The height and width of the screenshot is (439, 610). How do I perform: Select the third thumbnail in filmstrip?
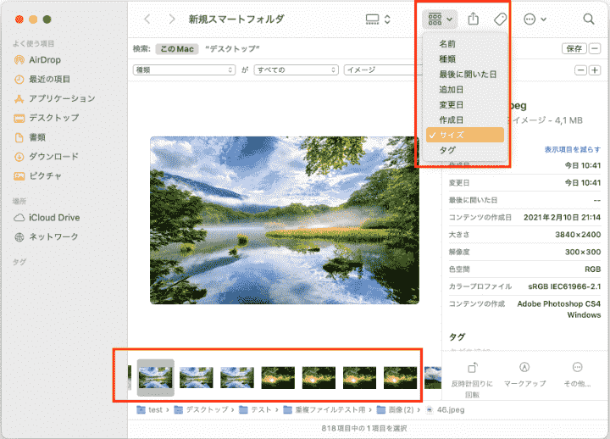pos(237,377)
